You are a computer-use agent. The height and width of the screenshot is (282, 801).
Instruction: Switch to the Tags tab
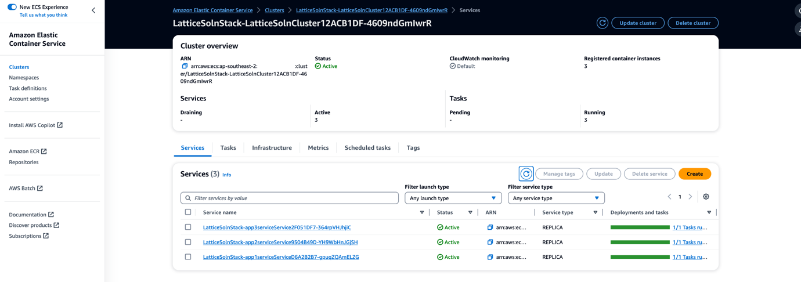(413, 147)
